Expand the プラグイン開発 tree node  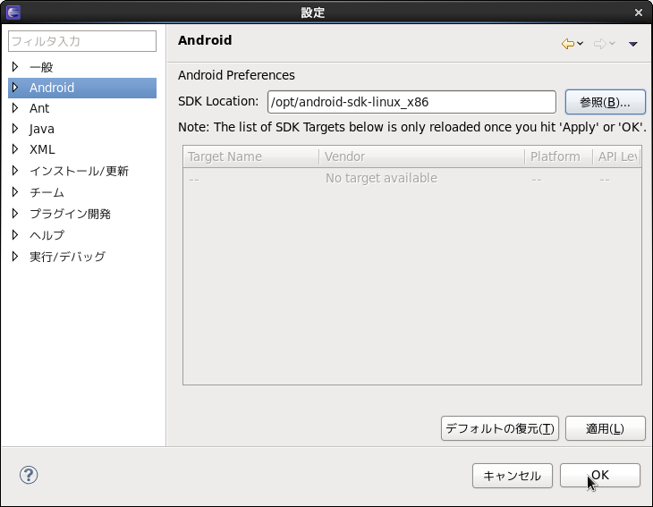pyautogui.click(x=15, y=214)
